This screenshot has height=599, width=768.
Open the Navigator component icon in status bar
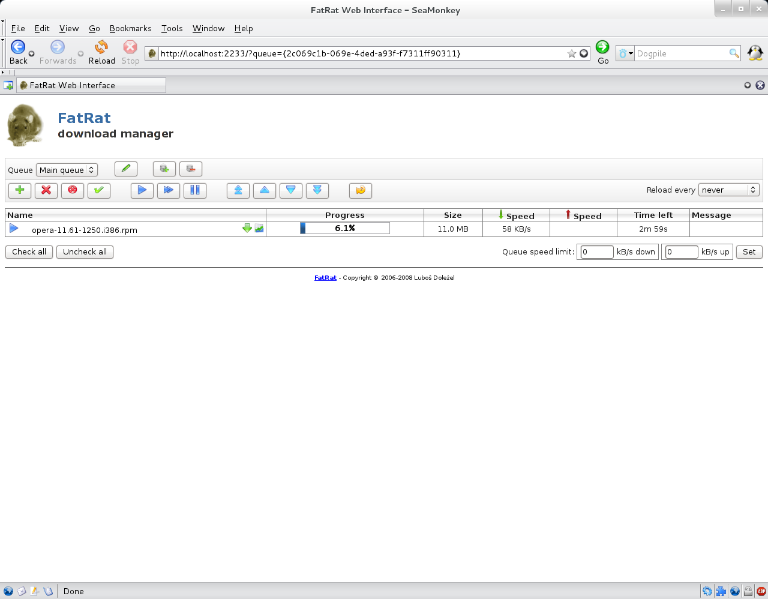click(8, 591)
